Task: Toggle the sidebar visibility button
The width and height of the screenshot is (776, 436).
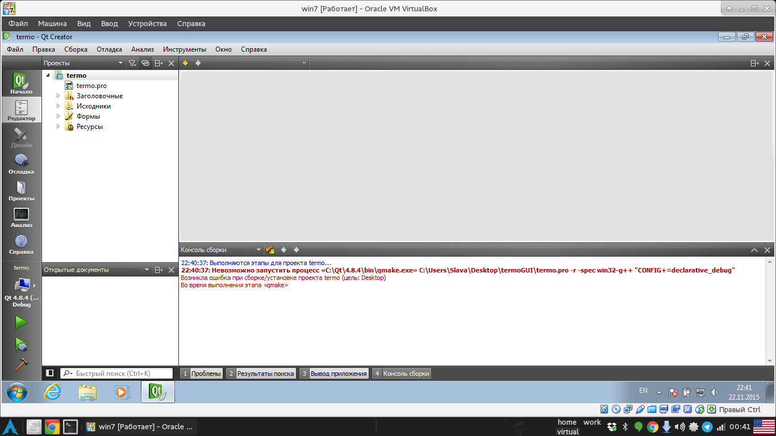Action: coord(50,373)
